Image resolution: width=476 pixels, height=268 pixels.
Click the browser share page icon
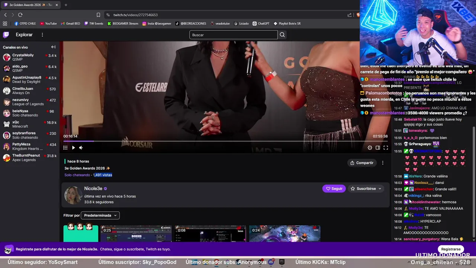tap(350, 15)
